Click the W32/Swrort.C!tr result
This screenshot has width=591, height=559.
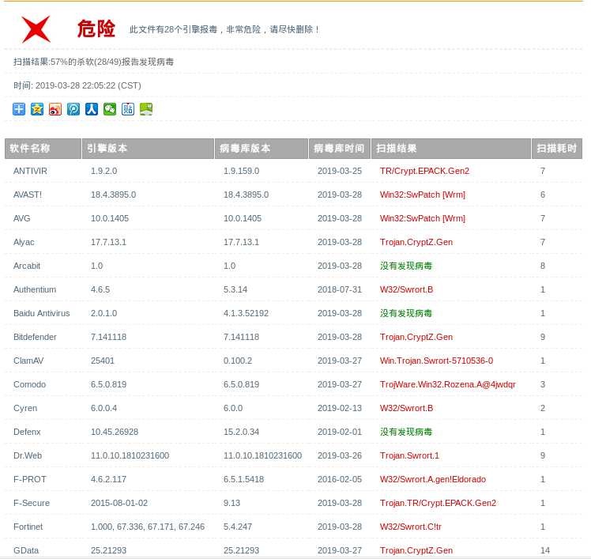[x=411, y=527]
